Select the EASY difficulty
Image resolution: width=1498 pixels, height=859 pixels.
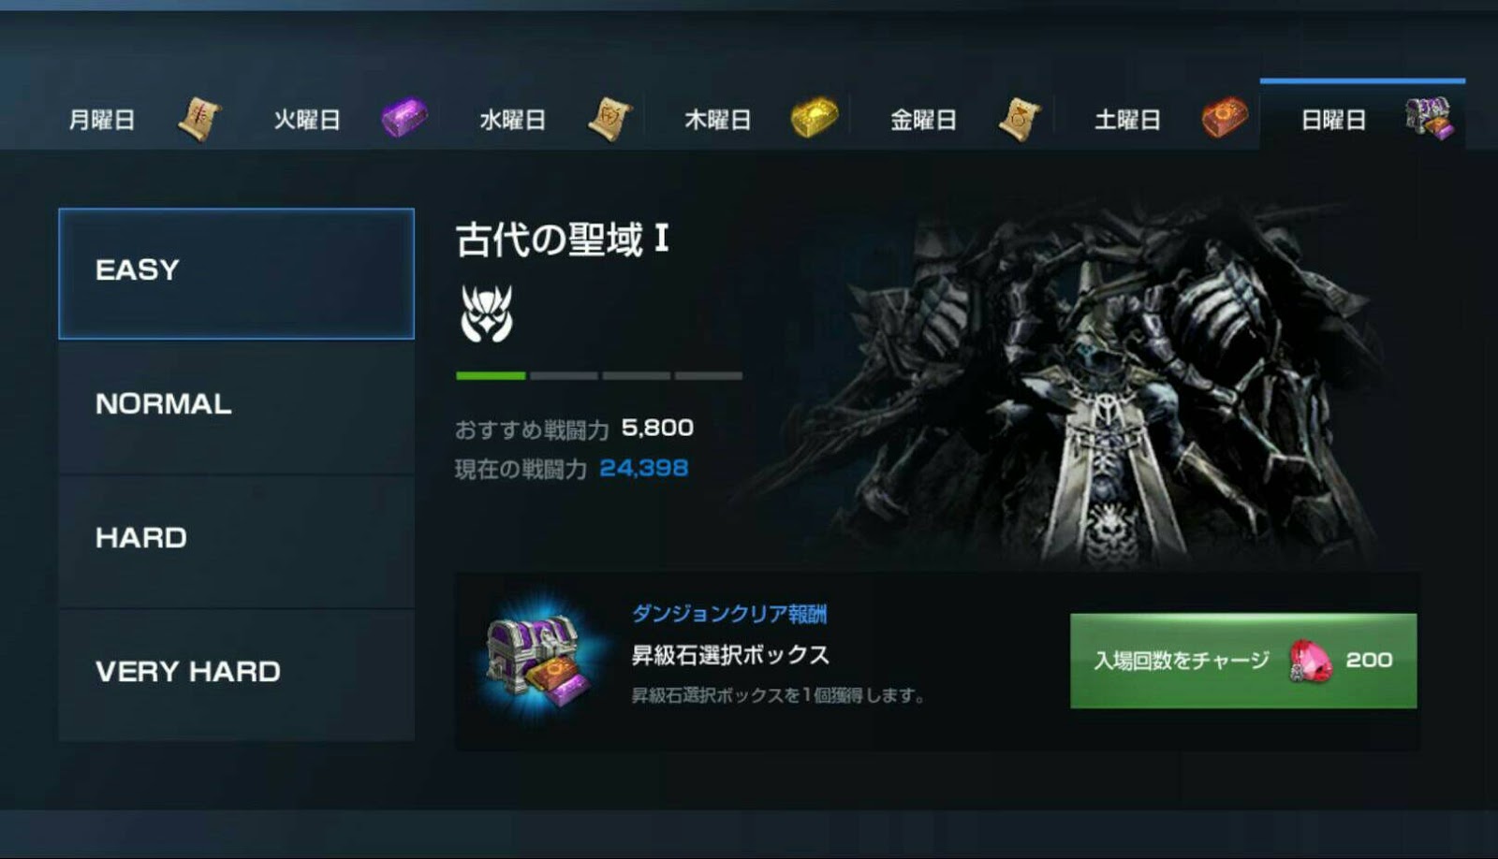coord(236,273)
